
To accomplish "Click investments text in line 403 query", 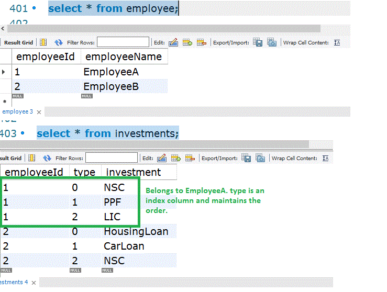I will 146,133.
